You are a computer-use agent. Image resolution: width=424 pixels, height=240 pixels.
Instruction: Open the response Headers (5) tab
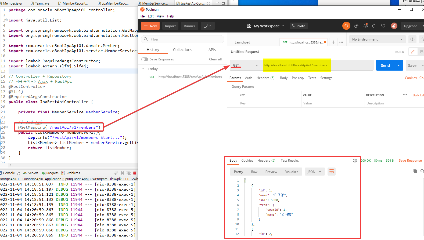(x=266, y=161)
